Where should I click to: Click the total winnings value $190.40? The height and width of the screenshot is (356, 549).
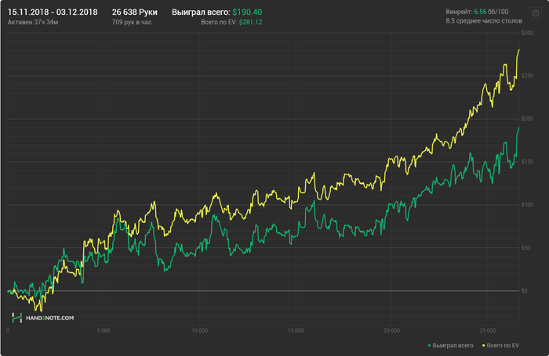[247, 13]
